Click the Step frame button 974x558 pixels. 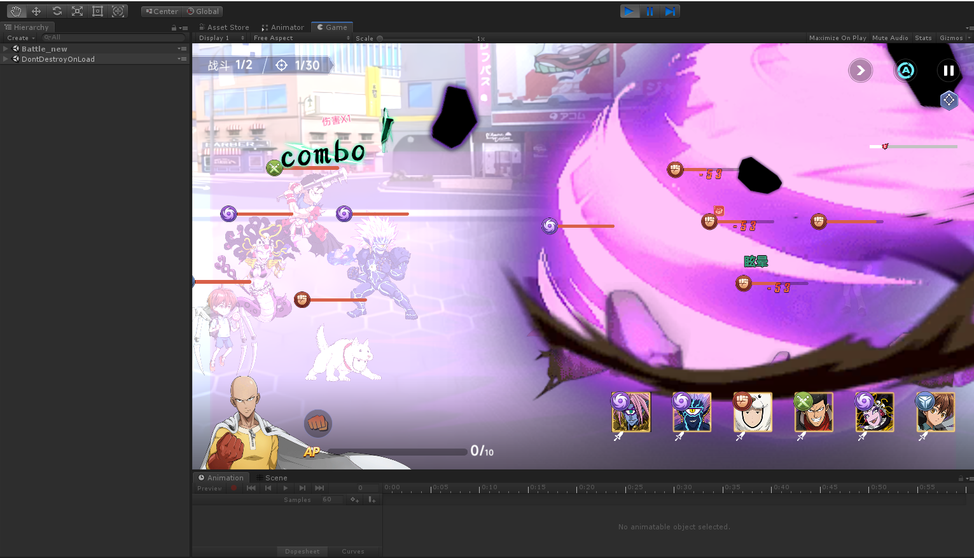(670, 11)
